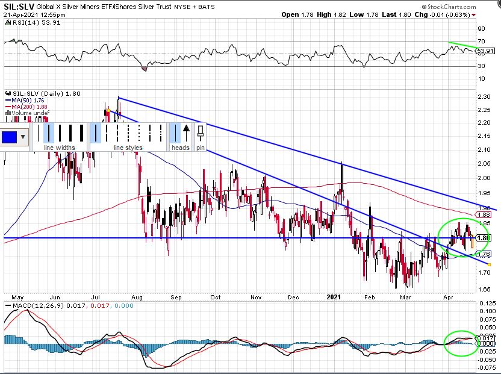Click the 70 level label on the RSI panel
Image resolution: width=501 pixels, height=374 pixels.
[481, 41]
